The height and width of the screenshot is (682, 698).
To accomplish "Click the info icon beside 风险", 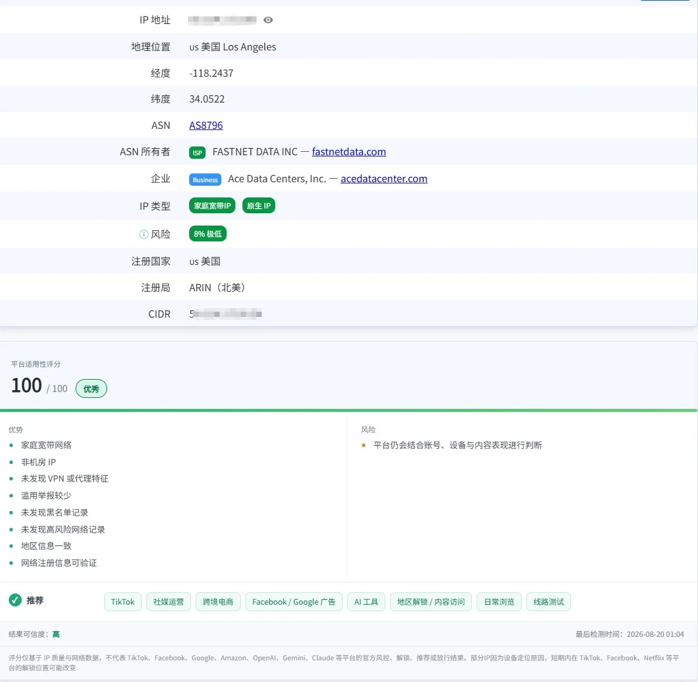I will point(143,234).
